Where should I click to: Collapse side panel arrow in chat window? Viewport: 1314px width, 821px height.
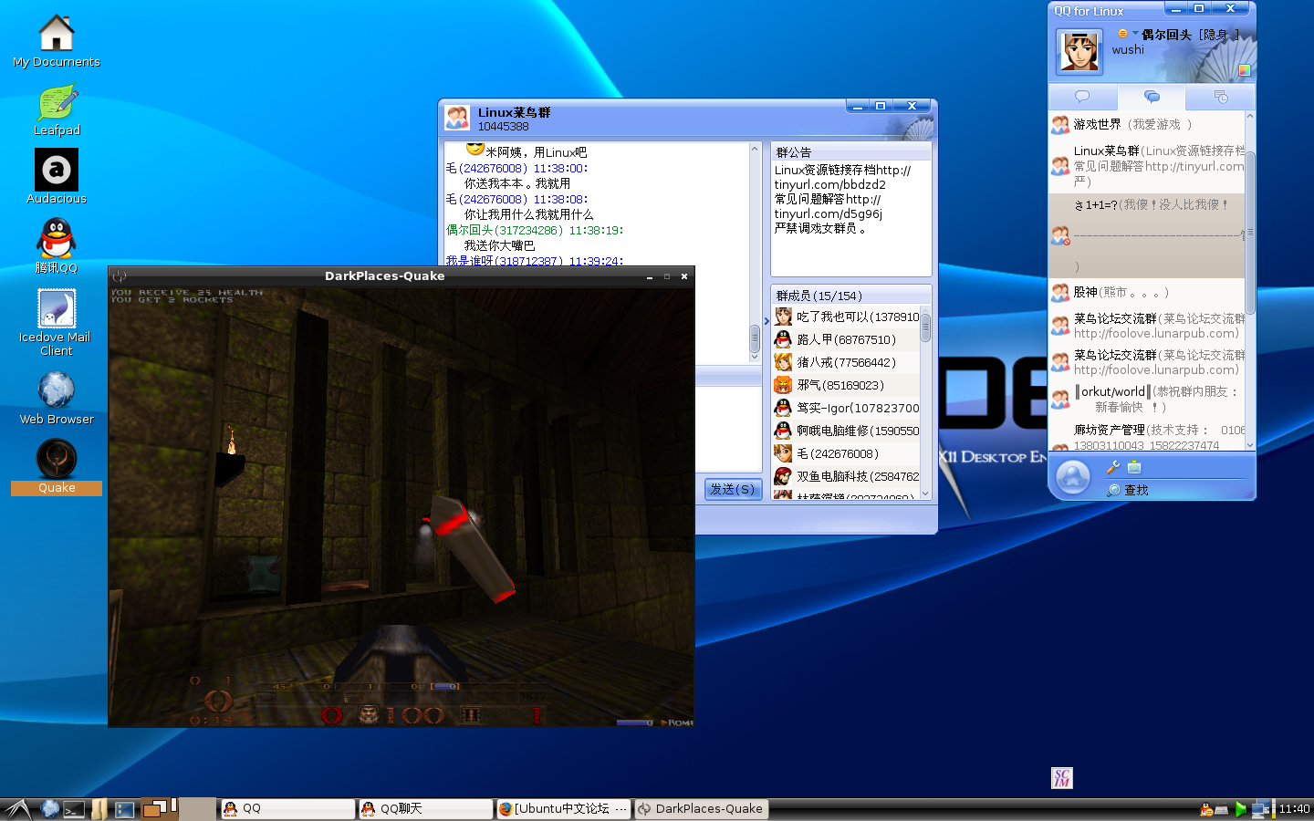(766, 321)
